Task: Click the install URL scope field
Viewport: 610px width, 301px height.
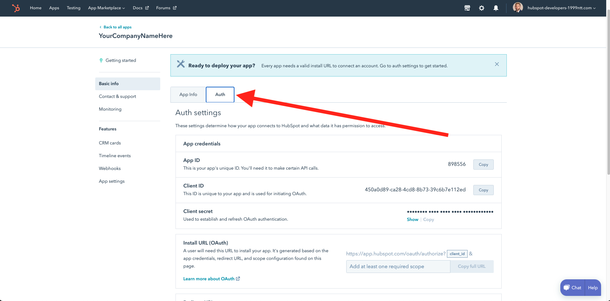Action: (x=398, y=266)
